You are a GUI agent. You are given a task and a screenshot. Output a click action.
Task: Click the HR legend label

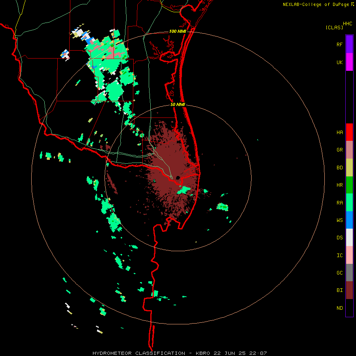coord(339,185)
